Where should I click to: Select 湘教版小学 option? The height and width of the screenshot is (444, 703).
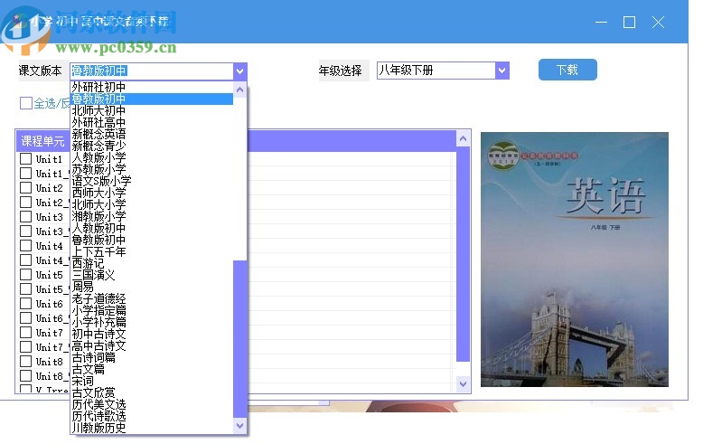pyautogui.click(x=152, y=216)
